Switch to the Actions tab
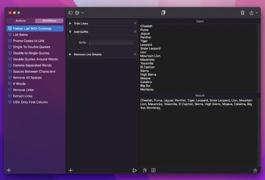The image size is (265, 180). coord(21,21)
